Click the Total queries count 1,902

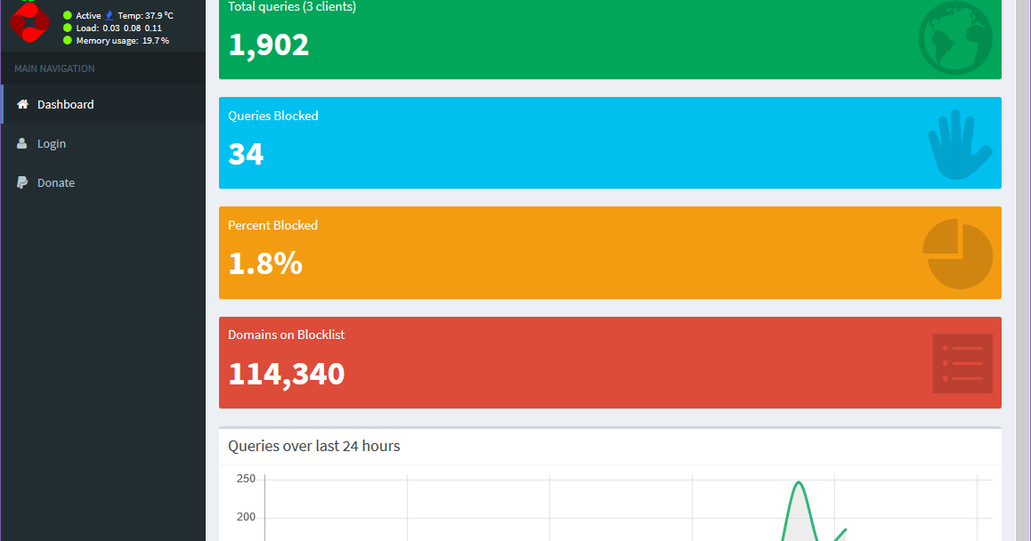pos(268,46)
